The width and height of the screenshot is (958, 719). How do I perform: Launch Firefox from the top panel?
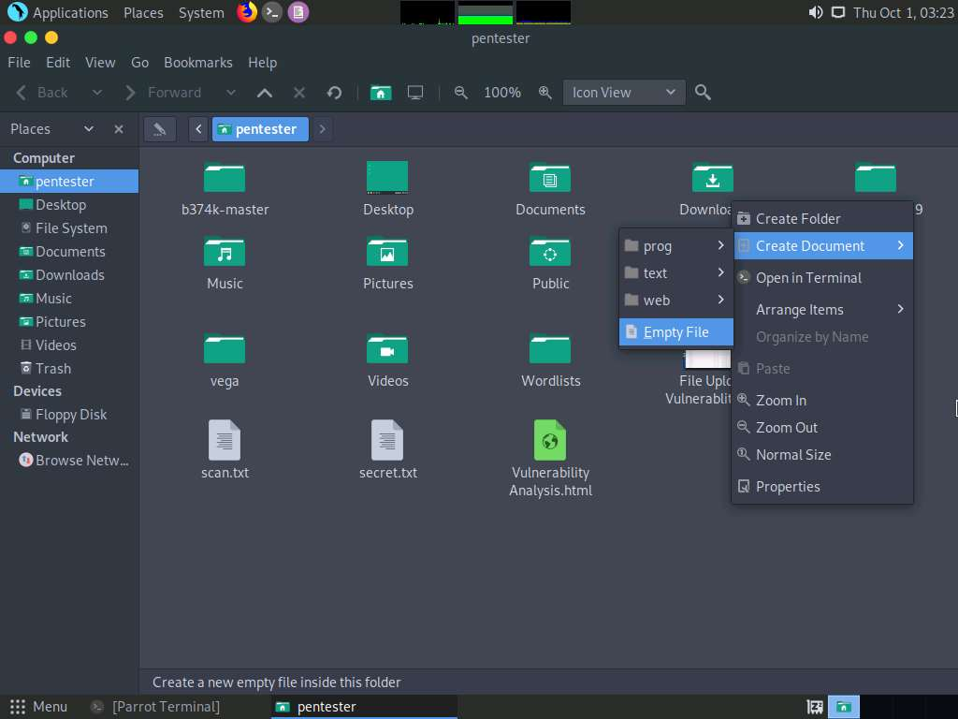point(247,11)
